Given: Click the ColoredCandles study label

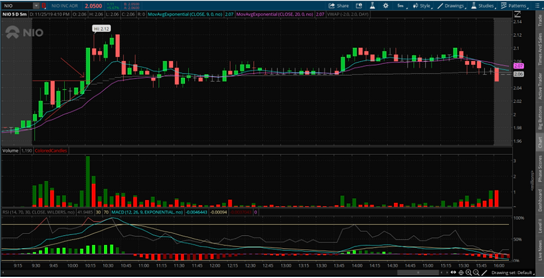Looking at the screenshot, I should tap(50, 151).
